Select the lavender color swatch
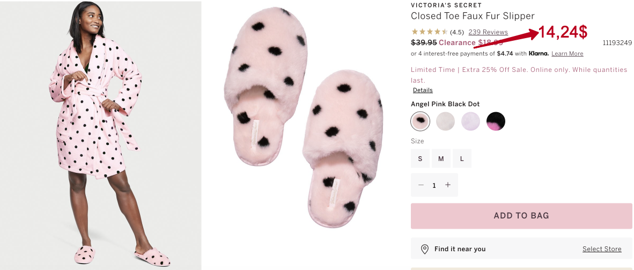The height and width of the screenshot is (270, 634). point(470,121)
